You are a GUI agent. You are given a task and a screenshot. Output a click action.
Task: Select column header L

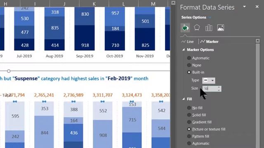123,4
